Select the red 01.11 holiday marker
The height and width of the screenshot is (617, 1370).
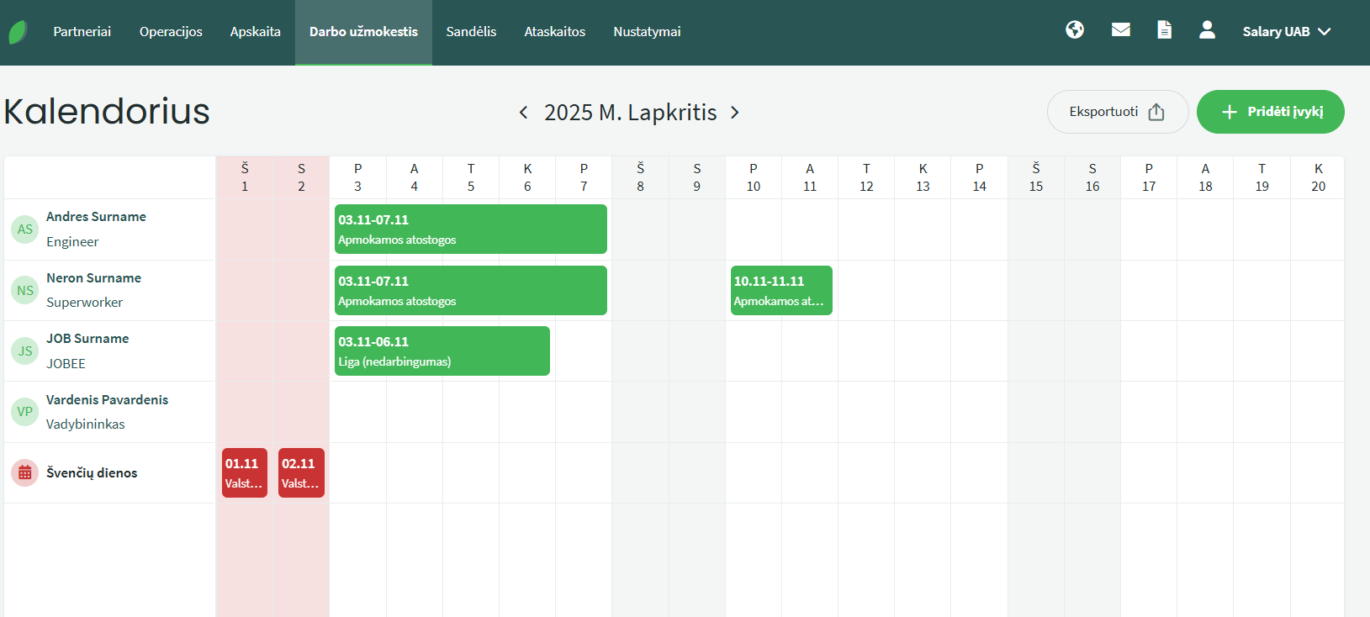(244, 473)
